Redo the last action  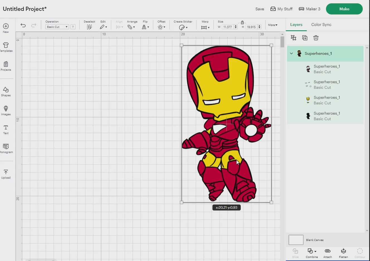34,25
